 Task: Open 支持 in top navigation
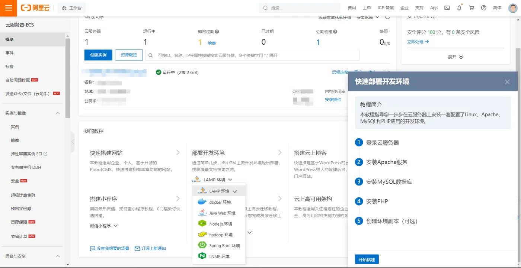point(419,8)
